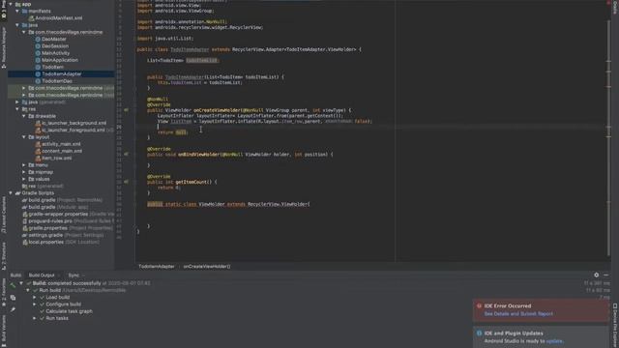Open activity_main.xml layout
The height and width of the screenshot is (348, 619).
click(61, 144)
